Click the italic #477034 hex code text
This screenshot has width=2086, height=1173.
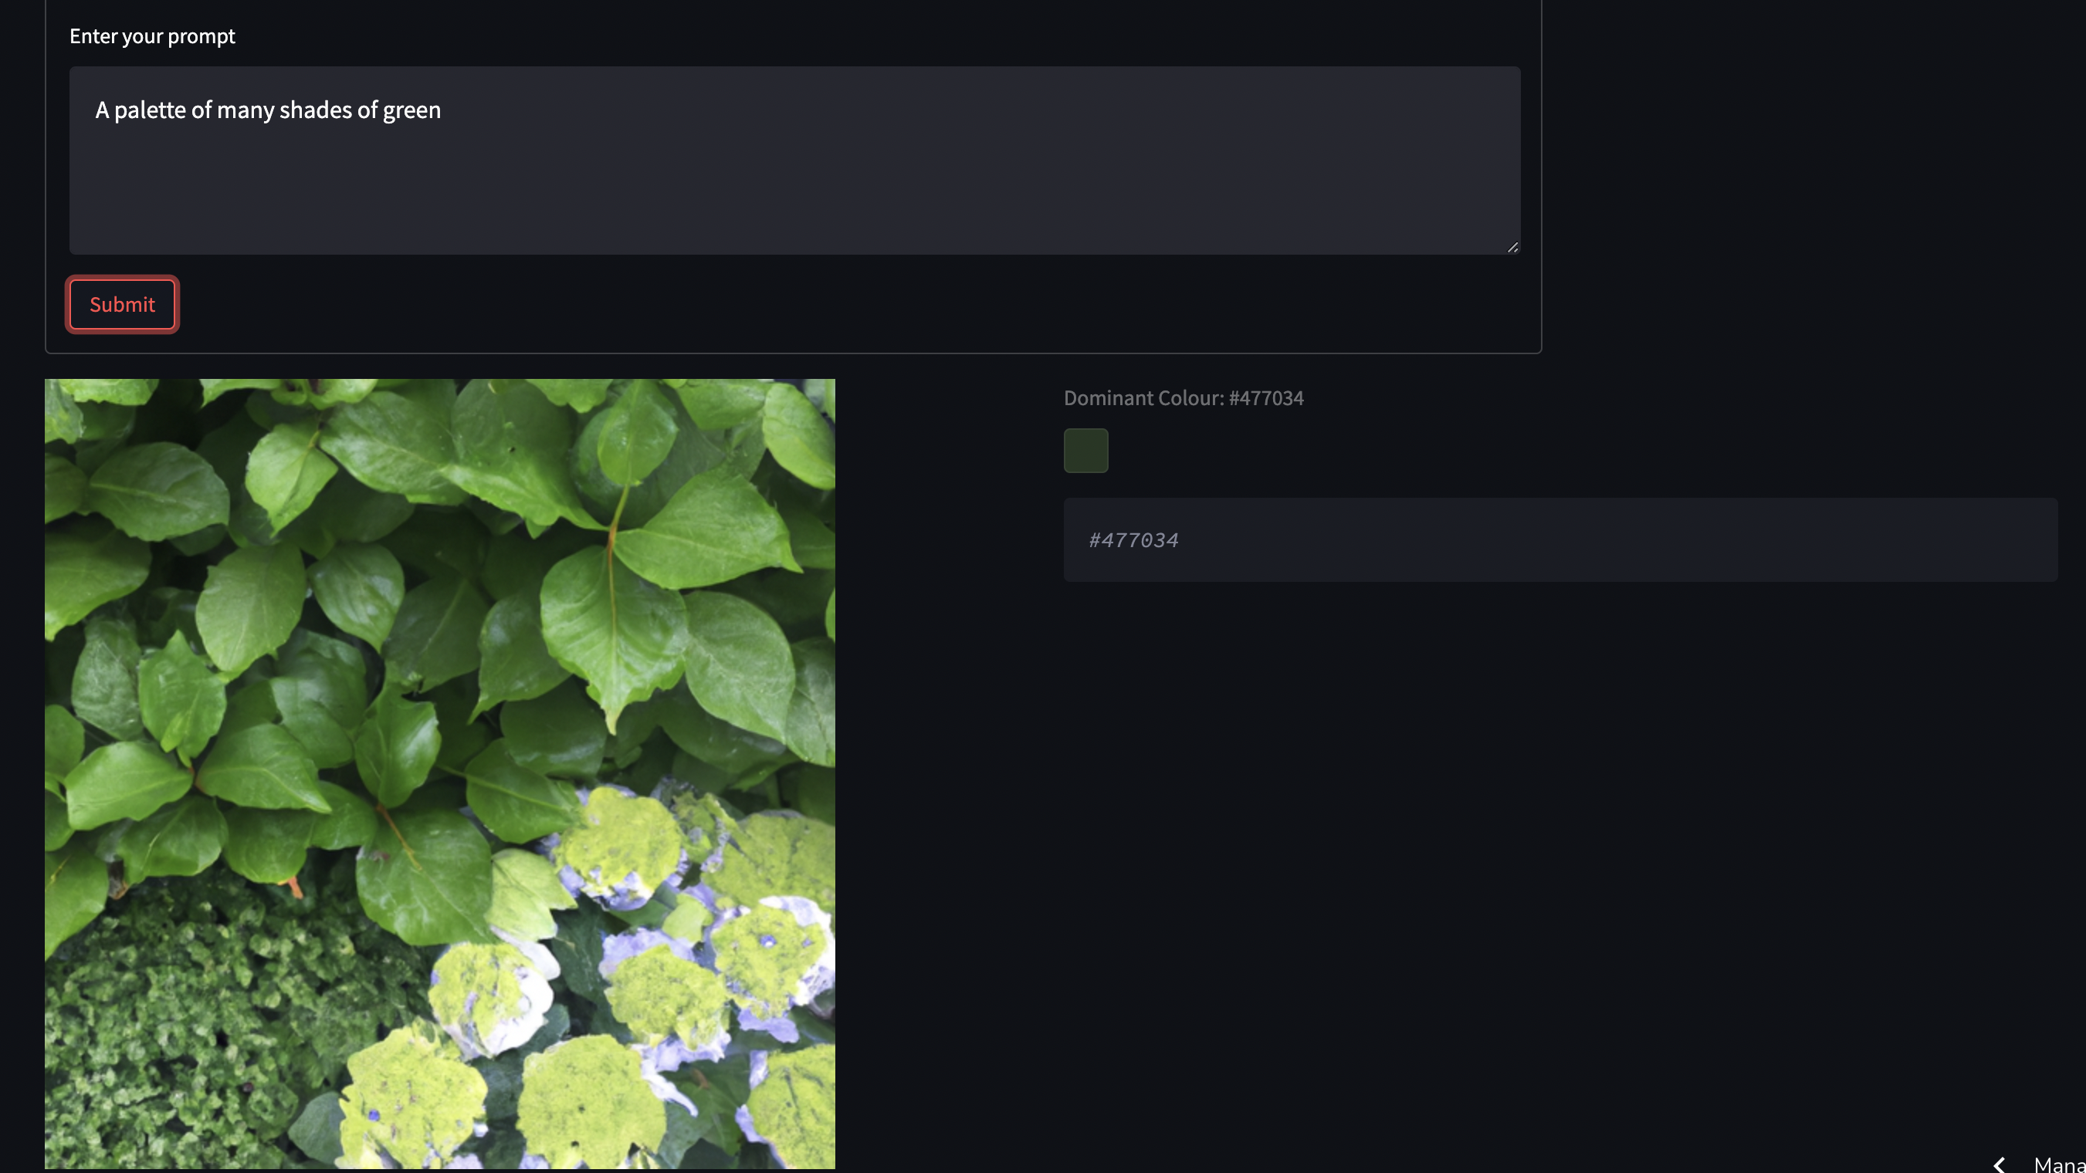[1133, 540]
